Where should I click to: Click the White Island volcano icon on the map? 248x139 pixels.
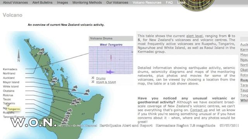coord(87,92)
